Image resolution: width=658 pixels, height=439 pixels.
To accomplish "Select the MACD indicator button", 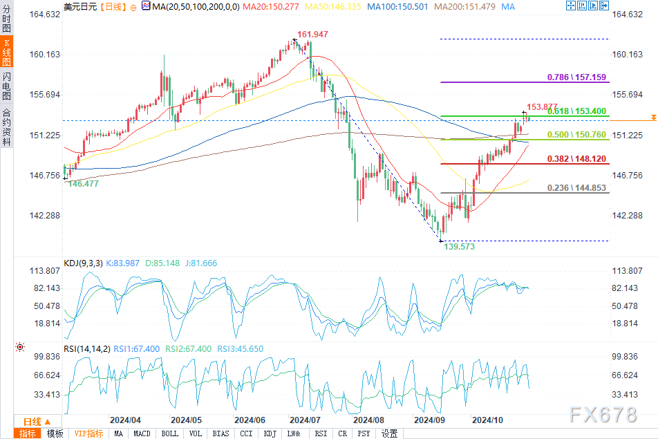I will (142, 433).
